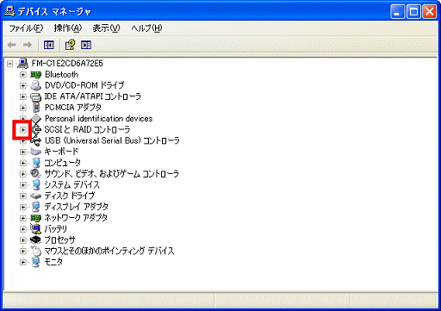This screenshot has height=311, width=441.
Task: Click the ネットワーク アダプタ network card icon
Action: (36, 218)
